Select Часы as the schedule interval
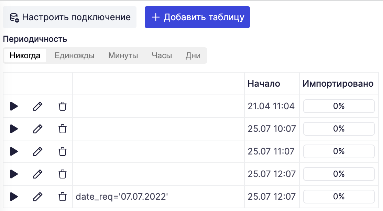This screenshot has width=383, height=211. (162, 55)
